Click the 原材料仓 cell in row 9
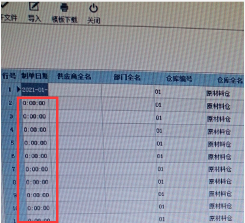Image resolution: width=245 pixels, height=223 pixels. tap(220, 194)
